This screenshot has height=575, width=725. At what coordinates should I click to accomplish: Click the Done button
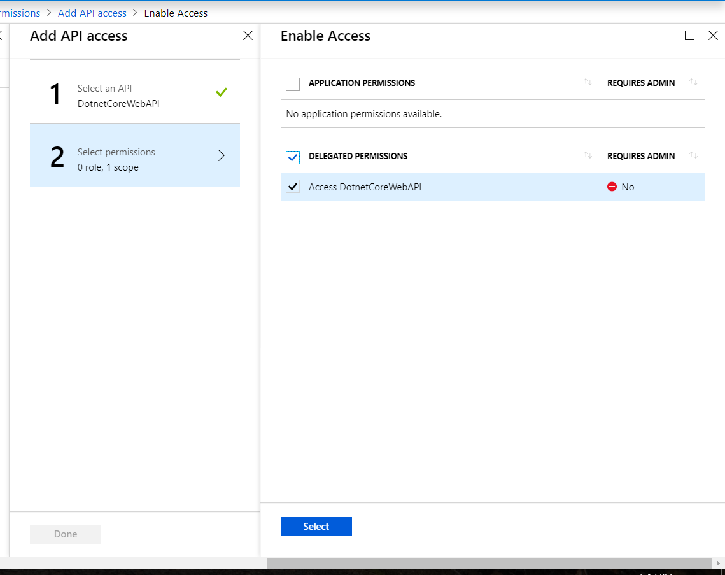pyautogui.click(x=66, y=534)
